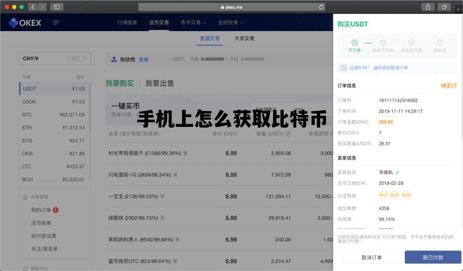This screenshot has height=271, width=463.
Task: Open seller 富币商贸OTC row
Action: pyautogui.click(x=220, y=261)
